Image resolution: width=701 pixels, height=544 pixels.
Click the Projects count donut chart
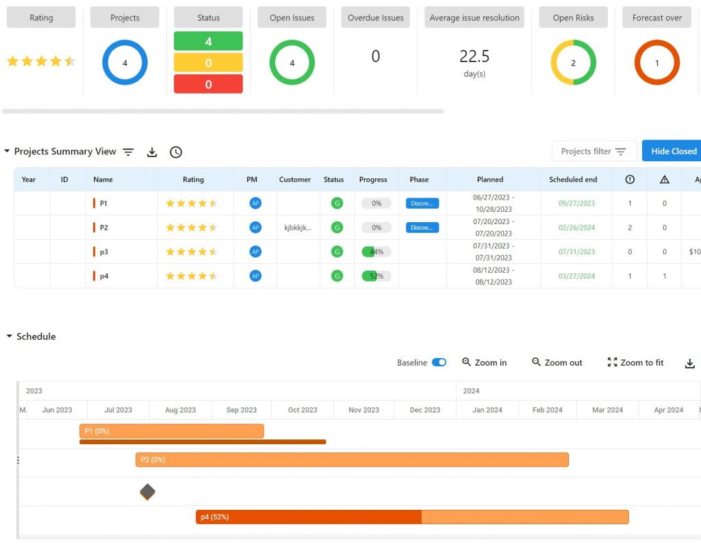[x=125, y=62]
